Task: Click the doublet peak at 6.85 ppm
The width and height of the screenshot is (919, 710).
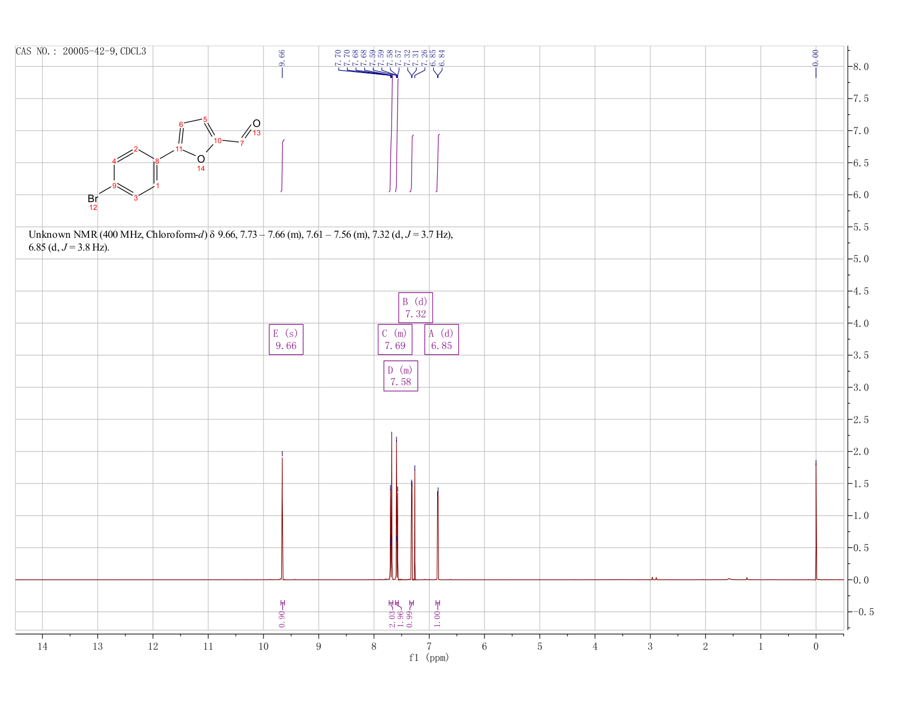Action: pyautogui.click(x=438, y=535)
